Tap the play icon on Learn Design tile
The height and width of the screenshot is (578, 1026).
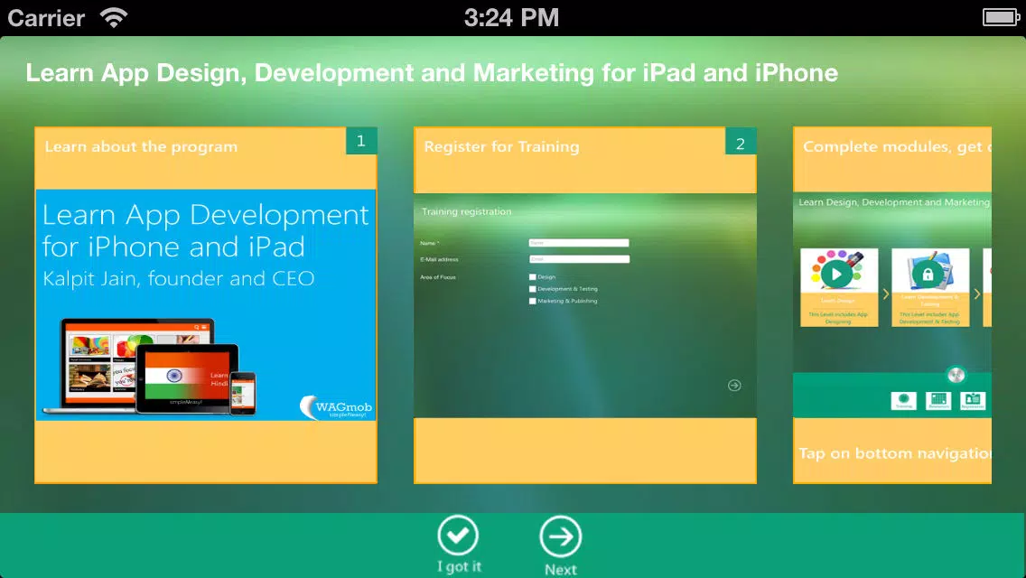coord(837,275)
